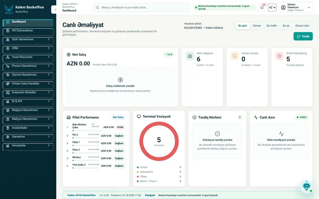Click the Korporativ Modullar grid icon
Image resolution: width=319 pixels, height=199 pixels.
click(x=8, y=93)
